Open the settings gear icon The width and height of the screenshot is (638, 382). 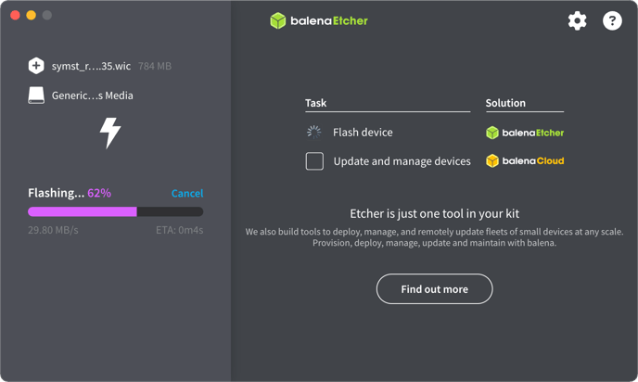pos(577,20)
